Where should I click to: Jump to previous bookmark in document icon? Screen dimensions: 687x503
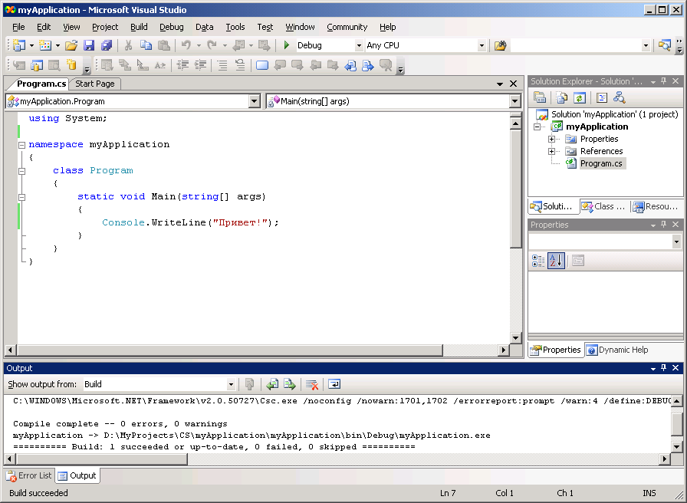click(350, 65)
